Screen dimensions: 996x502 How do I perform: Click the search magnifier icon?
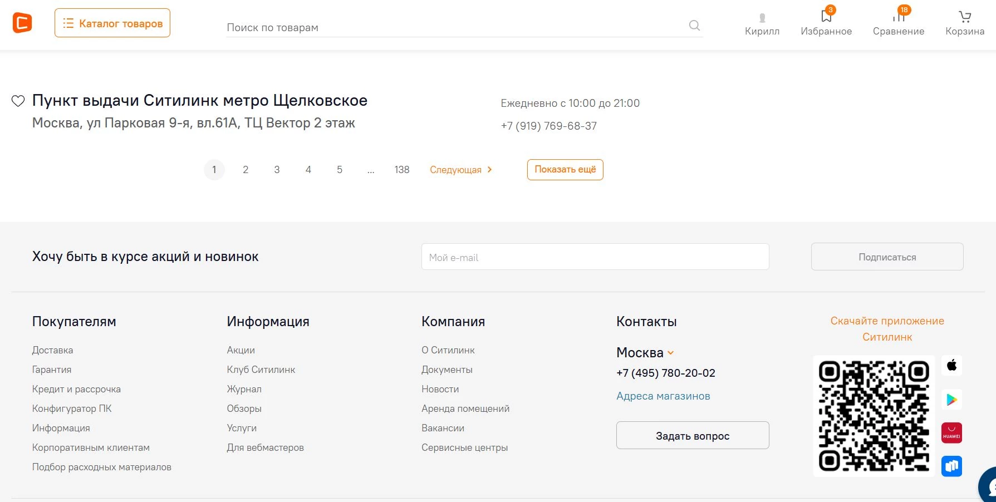[694, 26]
